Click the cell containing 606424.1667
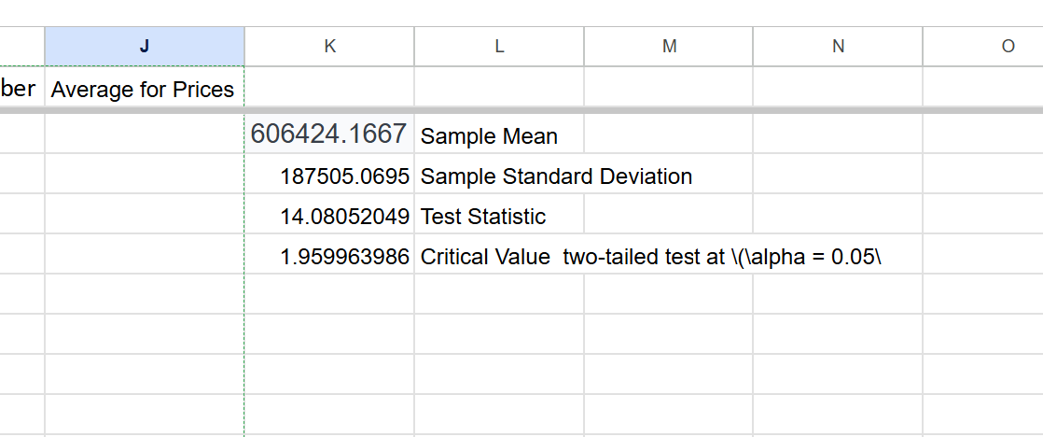The height and width of the screenshot is (437, 1043). 328,134
